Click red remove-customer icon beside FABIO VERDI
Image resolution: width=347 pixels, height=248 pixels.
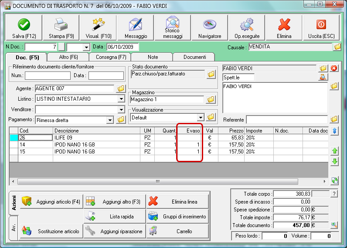coord(334,68)
